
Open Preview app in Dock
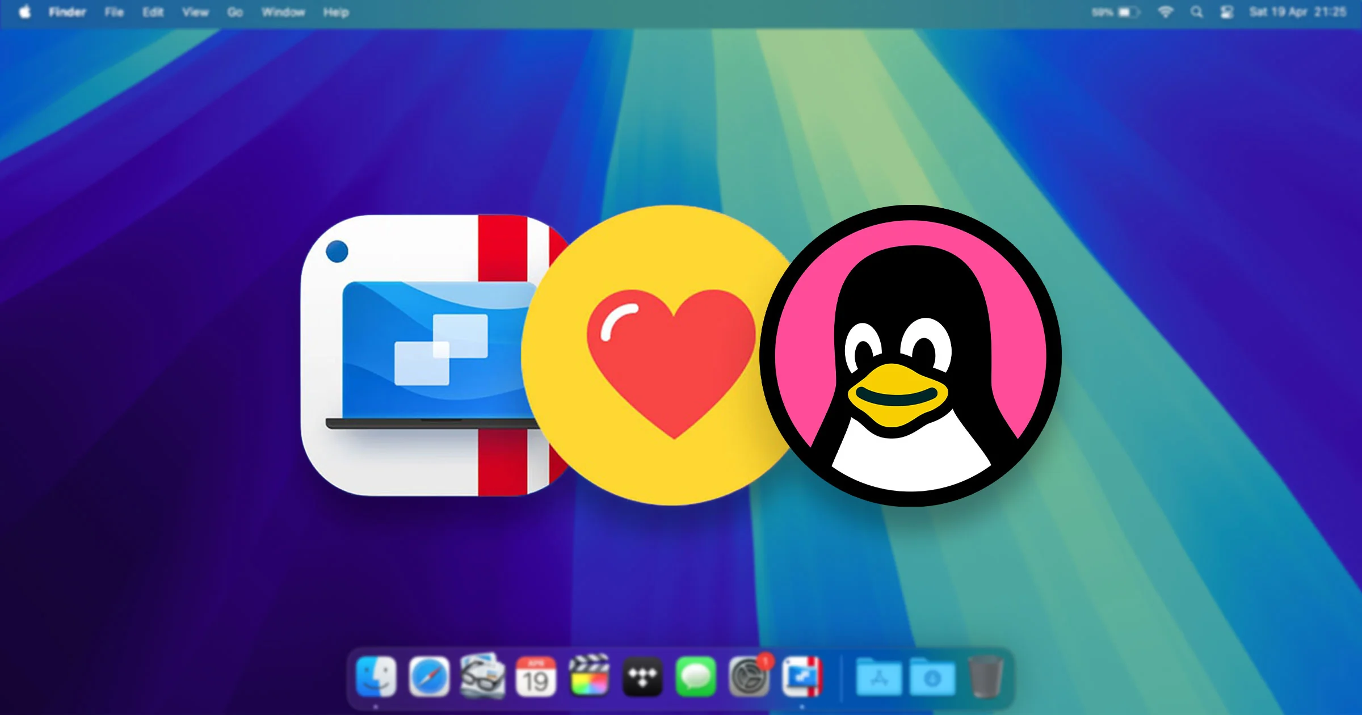(482, 675)
